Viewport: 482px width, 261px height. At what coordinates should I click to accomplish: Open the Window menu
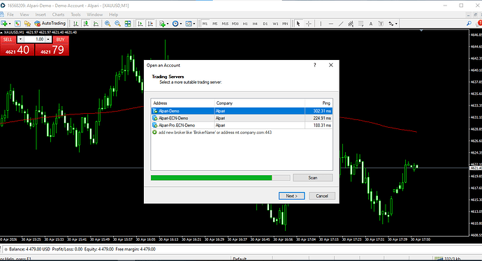pos(95,15)
